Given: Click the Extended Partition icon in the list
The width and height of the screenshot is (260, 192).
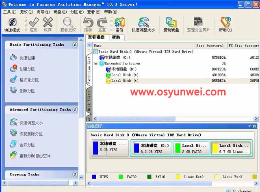Looking at the screenshot, I should pos(102,63).
